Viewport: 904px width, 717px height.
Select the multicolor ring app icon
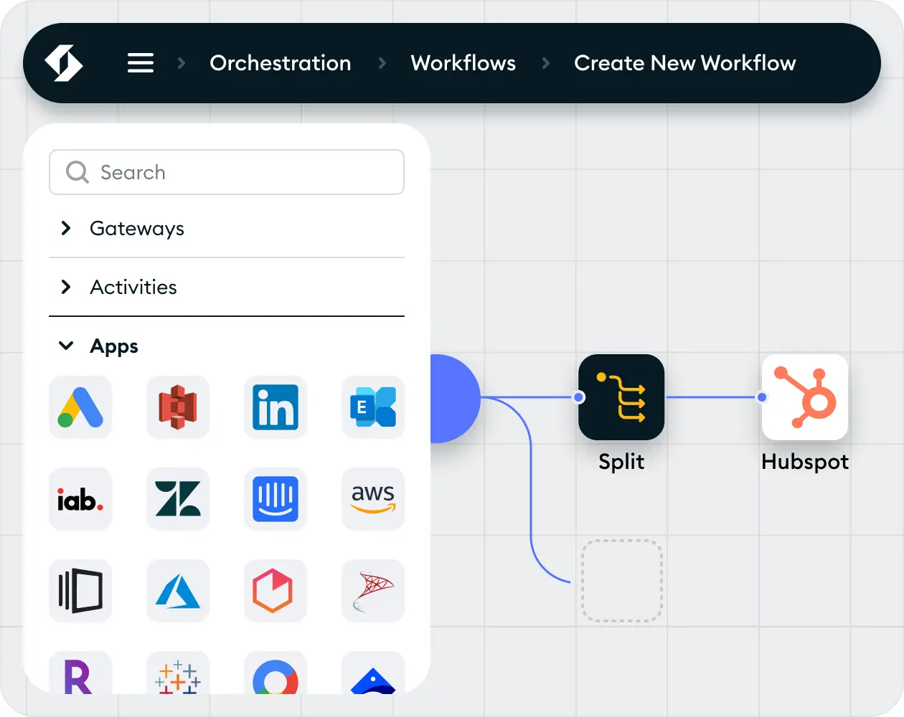click(x=276, y=673)
